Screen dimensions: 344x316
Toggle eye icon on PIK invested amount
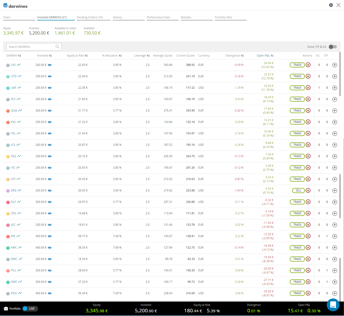(50, 236)
